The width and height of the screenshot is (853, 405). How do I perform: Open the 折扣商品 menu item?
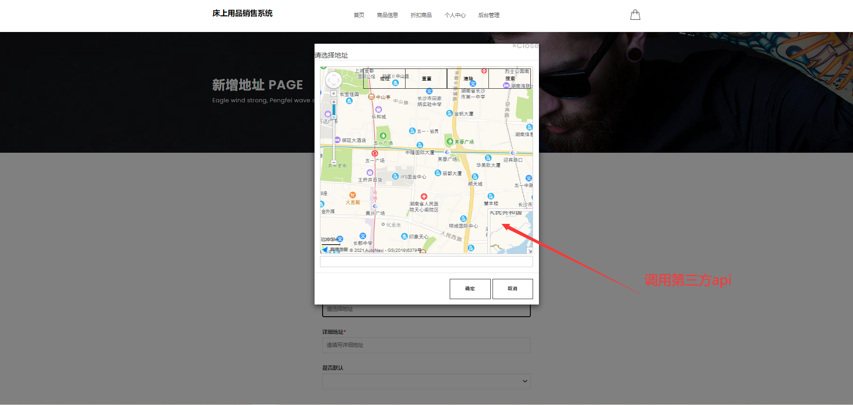421,15
